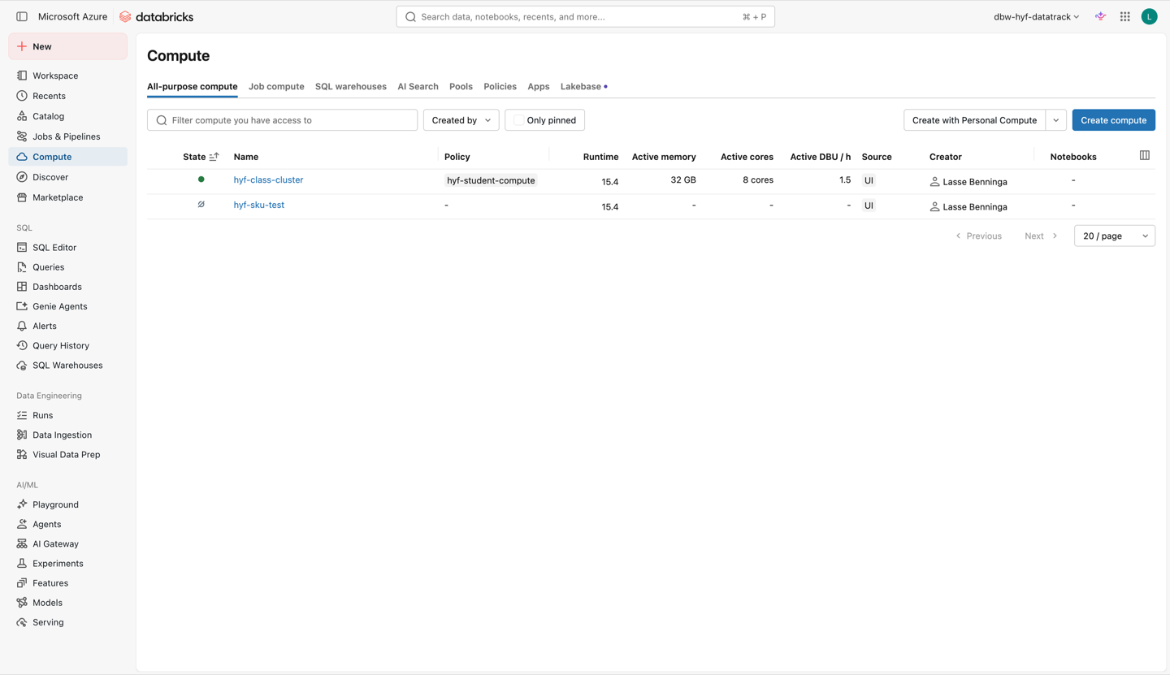
Task: Open the hyf-sku-test link
Action: 259,205
